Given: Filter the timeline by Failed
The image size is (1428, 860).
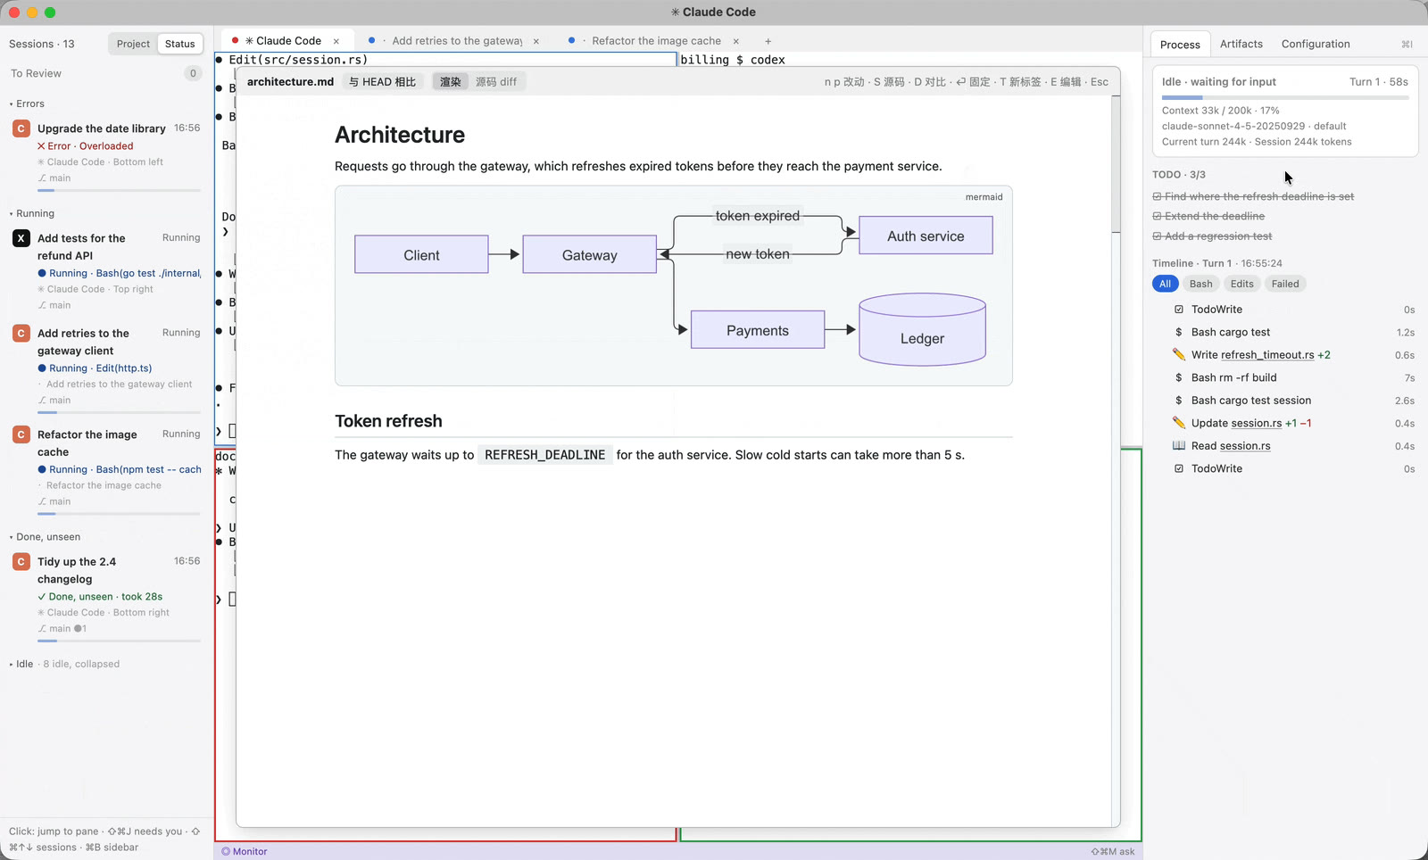Looking at the screenshot, I should click(x=1285, y=284).
